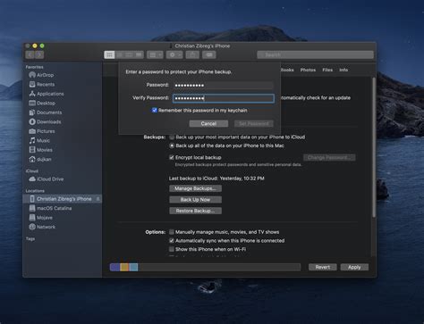This screenshot has height=324, width=424.
Task: Click the yellow storage bar segment
Action: [124, 267]
